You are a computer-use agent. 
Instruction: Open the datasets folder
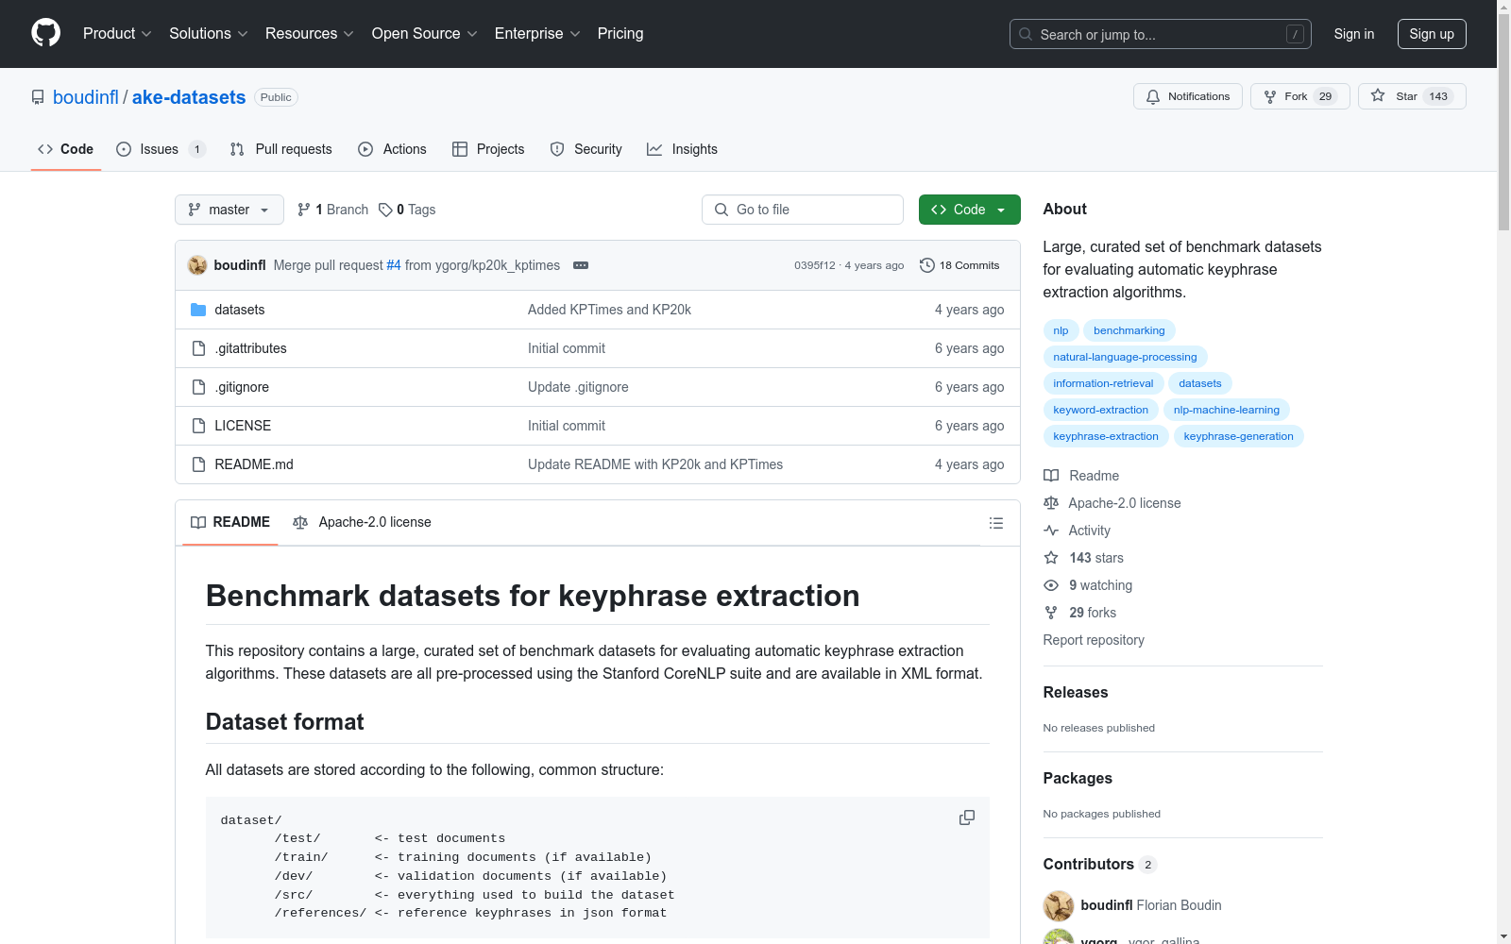(240, 310)
